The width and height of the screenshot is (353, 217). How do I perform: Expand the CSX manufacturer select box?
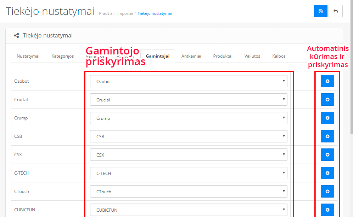[189, 155]
